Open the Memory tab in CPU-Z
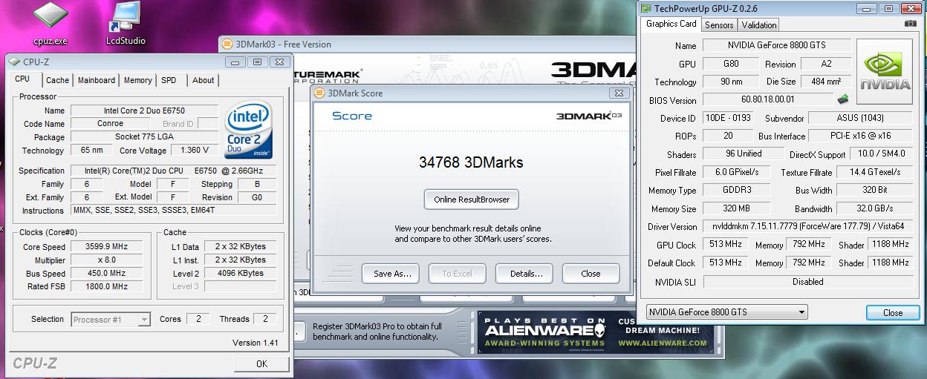Screen dimensions: 927x379 click(138, 80)
